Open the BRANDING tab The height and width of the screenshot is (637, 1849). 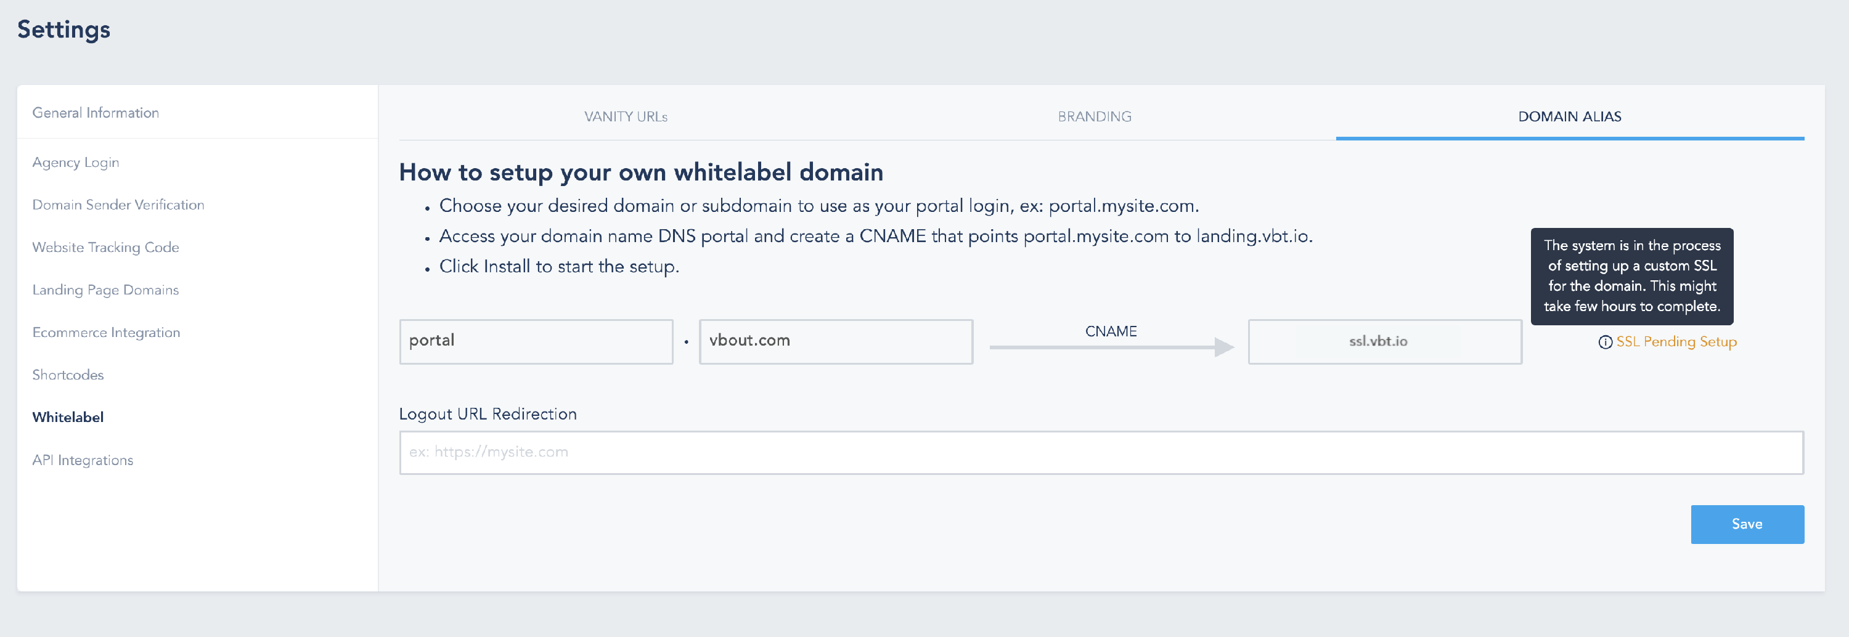1094,116
